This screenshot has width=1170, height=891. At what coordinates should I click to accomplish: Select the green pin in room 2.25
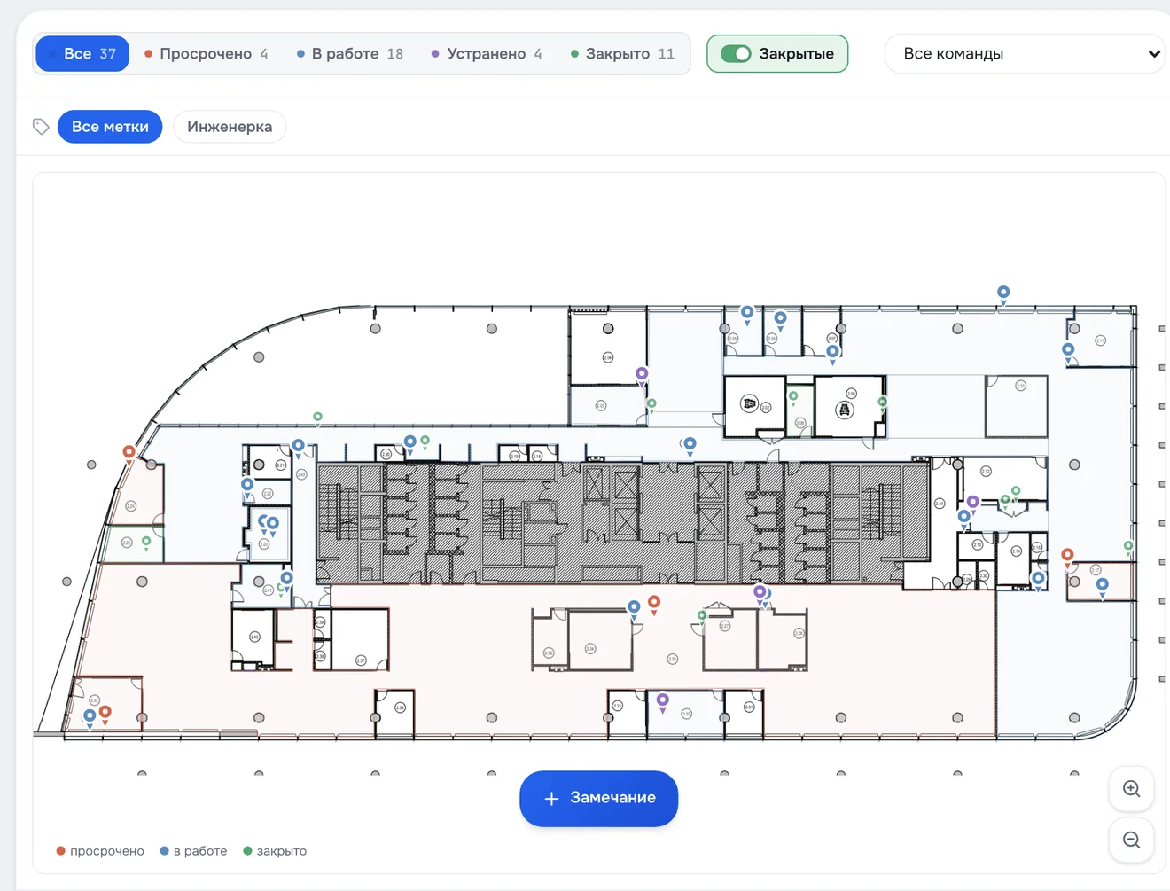(146, 542)
